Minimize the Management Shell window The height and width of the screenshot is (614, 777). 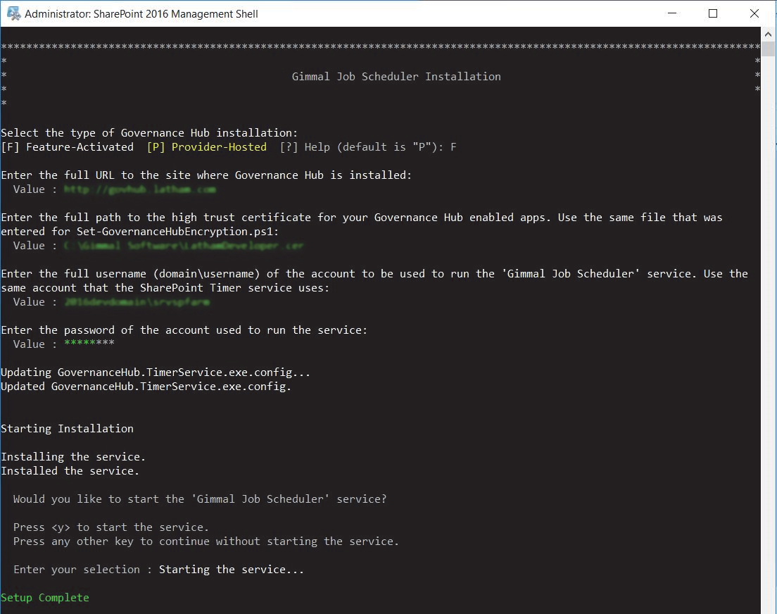point(674,13)
